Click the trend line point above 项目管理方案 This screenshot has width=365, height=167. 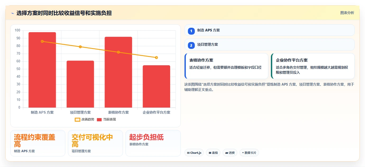[80, 47]
